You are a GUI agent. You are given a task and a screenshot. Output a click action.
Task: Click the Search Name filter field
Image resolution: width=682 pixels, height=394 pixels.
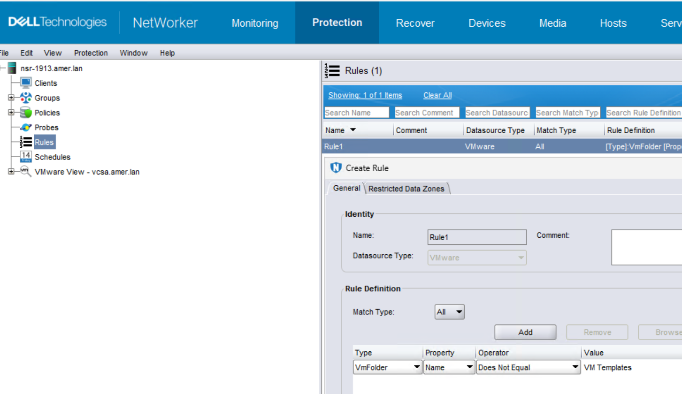(356, 113)
